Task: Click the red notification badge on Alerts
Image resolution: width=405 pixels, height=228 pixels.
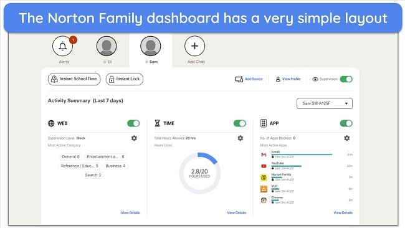Action: [x=73, y=40]
